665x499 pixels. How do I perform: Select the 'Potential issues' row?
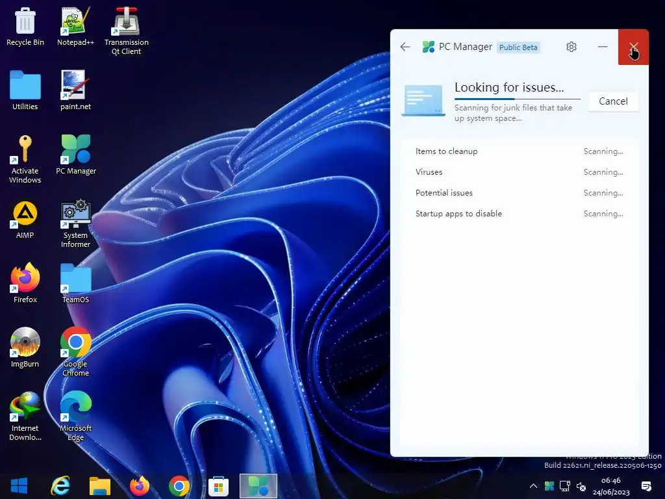tap(519, 192)
